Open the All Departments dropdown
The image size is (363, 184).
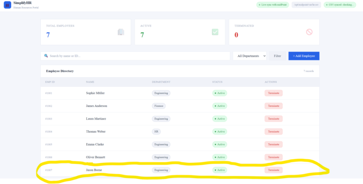pyautogui.click(x=250, y=56)
